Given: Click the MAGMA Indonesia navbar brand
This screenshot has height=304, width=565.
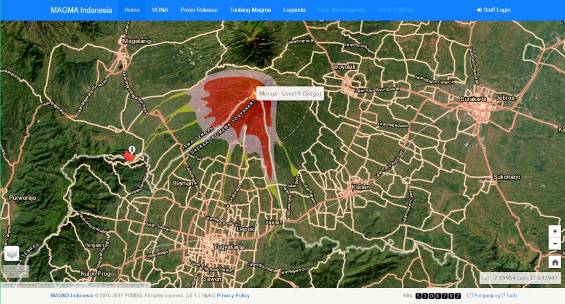Looking at the screenshot, I should (x=81, y=10).
